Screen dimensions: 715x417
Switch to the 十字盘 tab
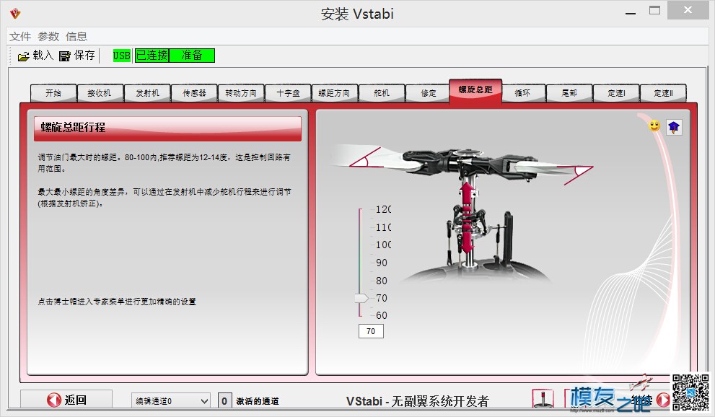click(x=288, y=93)
